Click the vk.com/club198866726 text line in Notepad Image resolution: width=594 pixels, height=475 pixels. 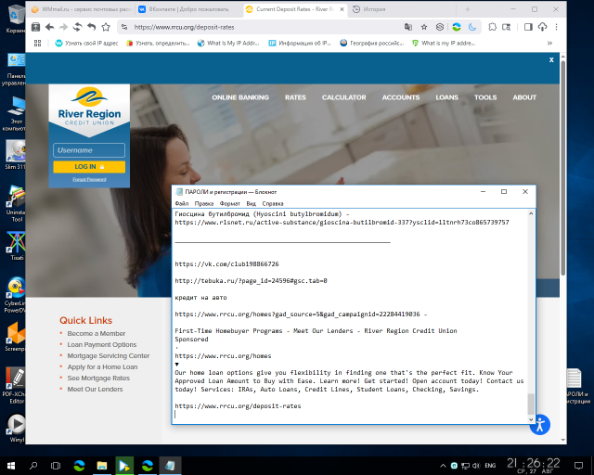click(226, 264)
